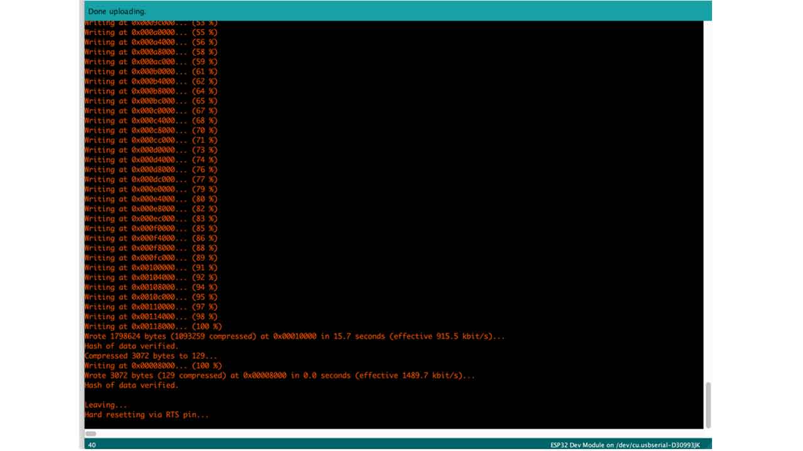Click the 'Writing at 0x000f8000... (88 %)' line
Viewport: 803px width, 451px height.
[151, 248]
